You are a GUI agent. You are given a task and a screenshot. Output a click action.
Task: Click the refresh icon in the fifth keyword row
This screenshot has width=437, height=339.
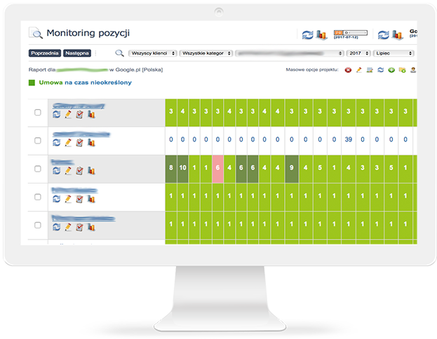coord(57,226)
